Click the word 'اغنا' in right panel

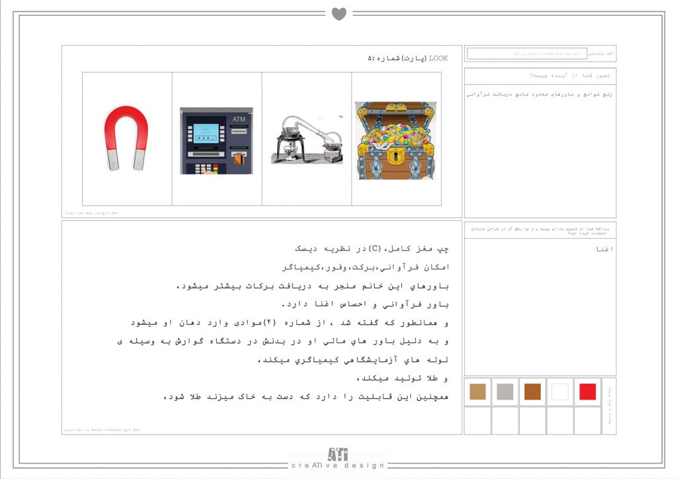coord(604,249)
